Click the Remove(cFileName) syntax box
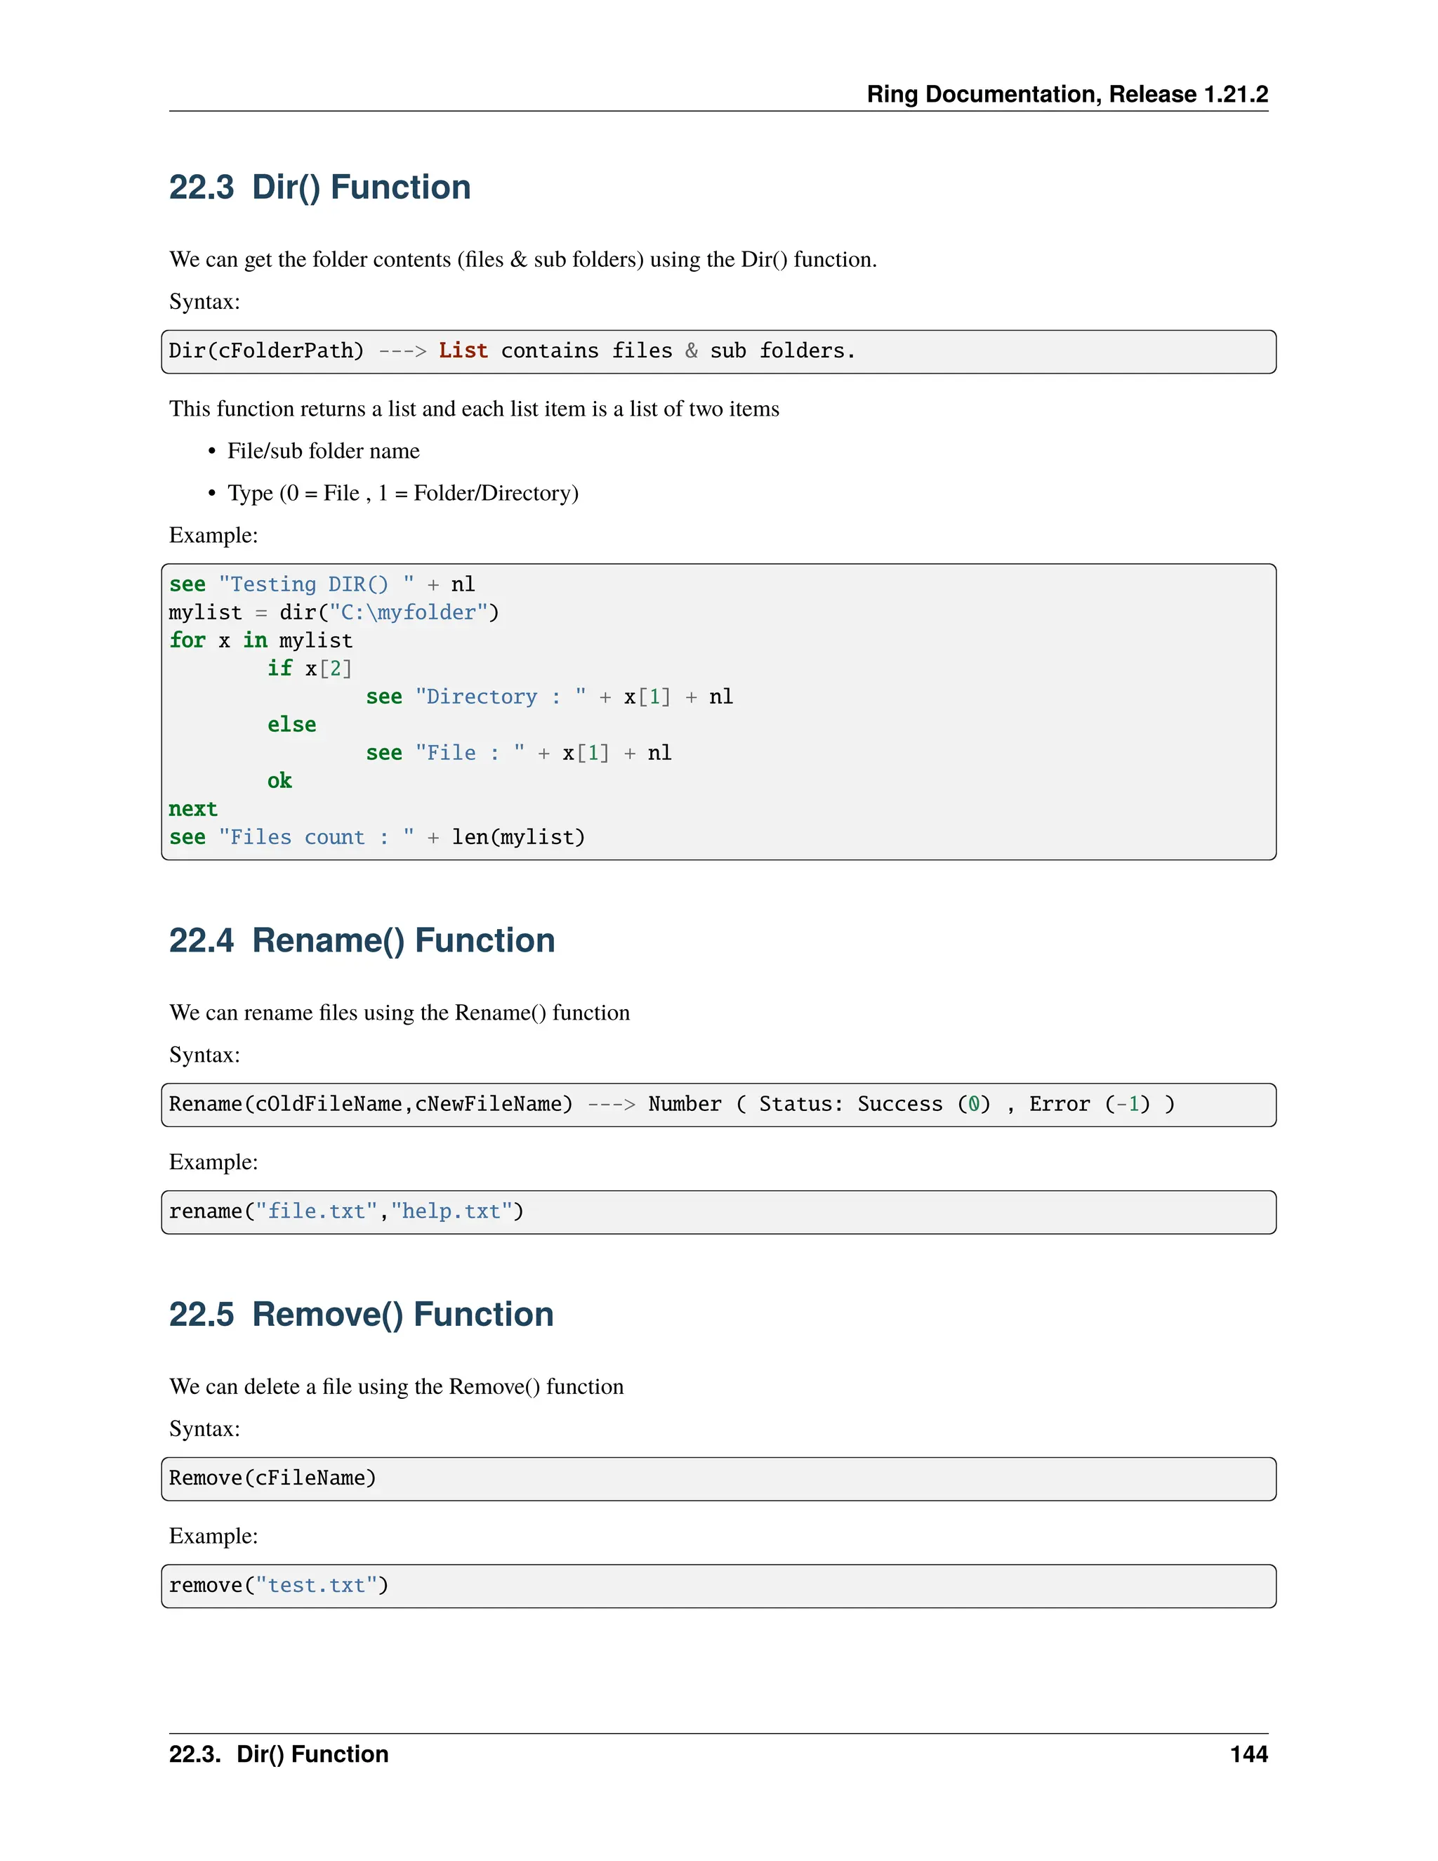This screenshot has height=1861, width=1438. point(272,1478)
